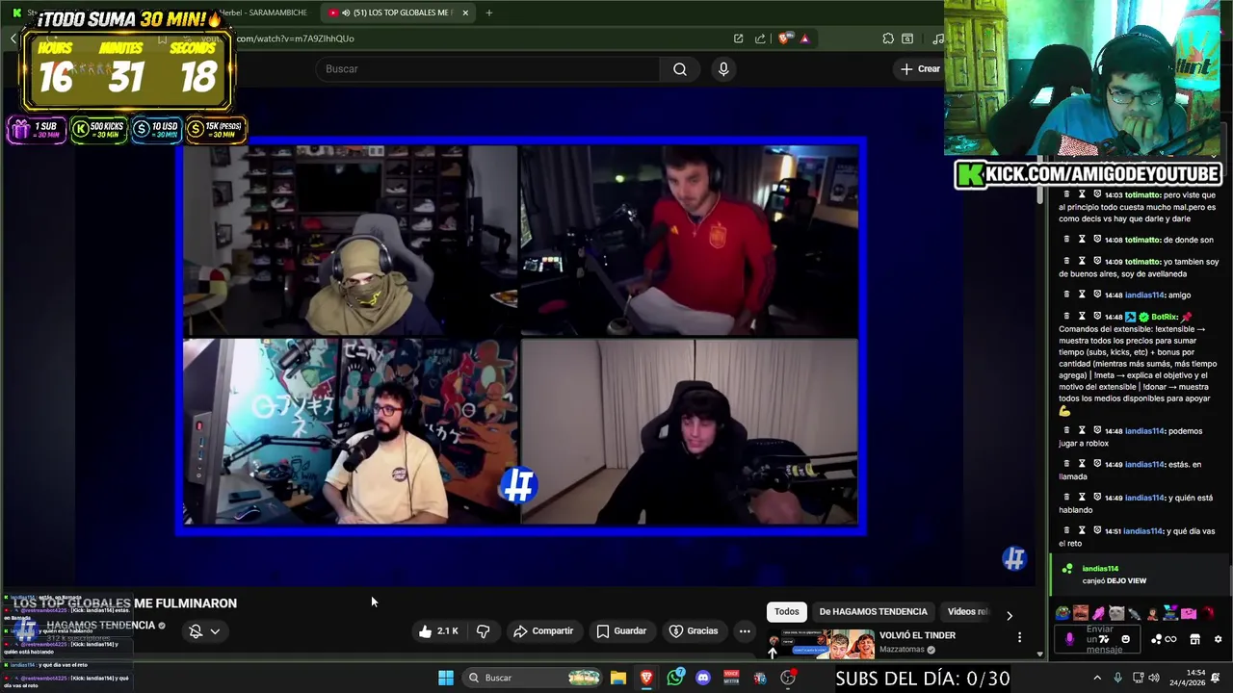Click BotRix username in chat

point(1165,317)
